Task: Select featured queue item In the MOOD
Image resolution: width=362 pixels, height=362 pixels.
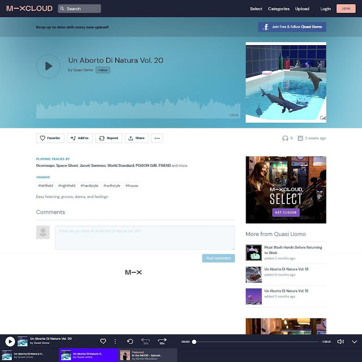Action: tap(148, 355)
